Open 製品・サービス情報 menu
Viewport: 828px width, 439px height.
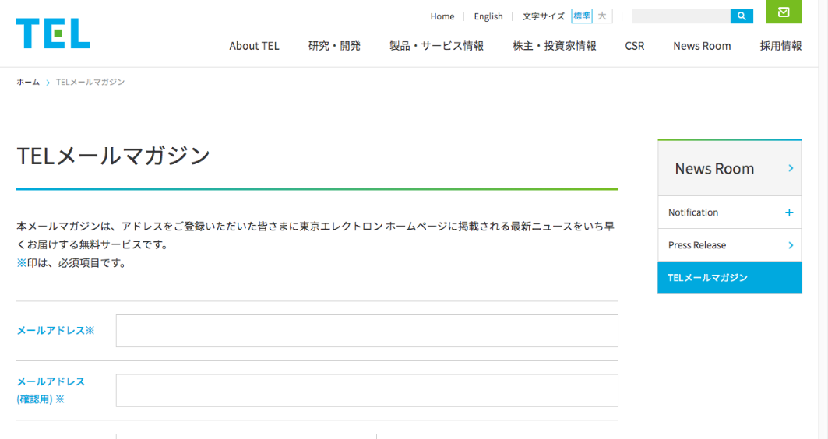(x=436, y=46)
